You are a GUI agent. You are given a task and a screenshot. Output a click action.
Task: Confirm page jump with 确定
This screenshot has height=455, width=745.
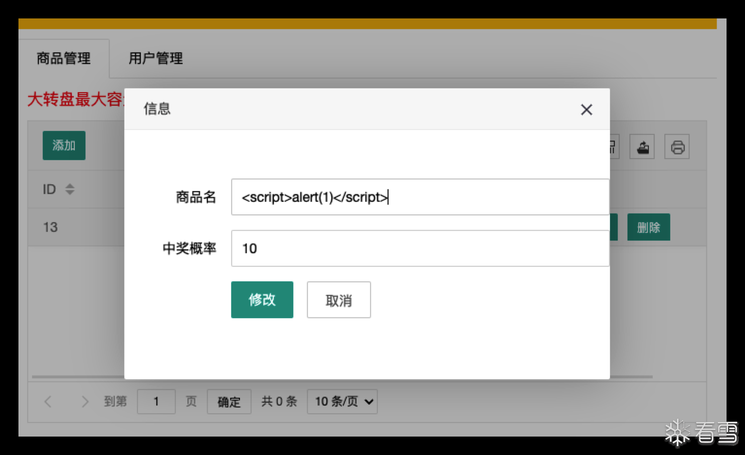pyautogui.click(x=229, y=402)
